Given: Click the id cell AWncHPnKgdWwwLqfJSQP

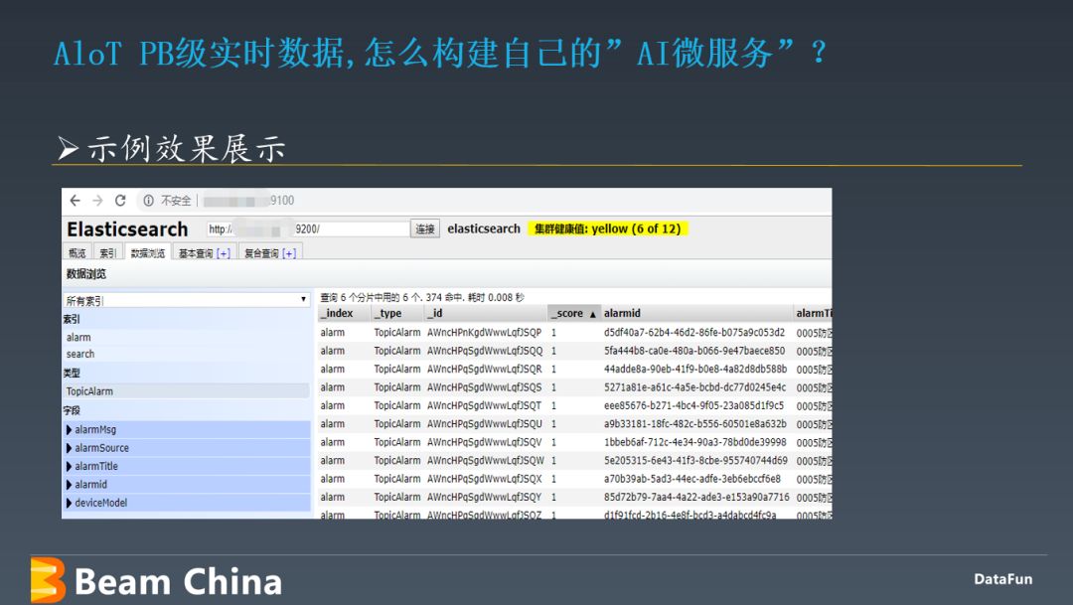Looking at the screenshot, I should [x=485, y=333].
